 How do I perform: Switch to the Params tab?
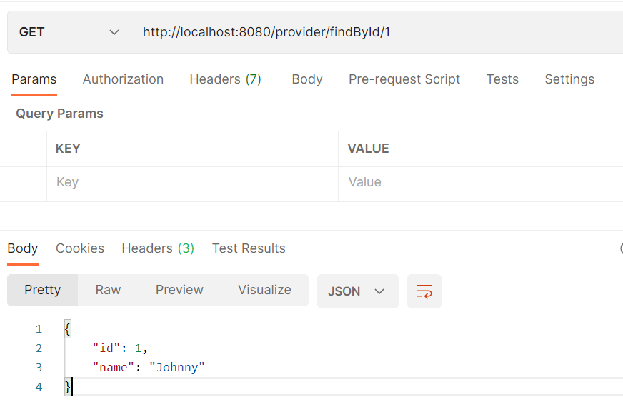[x=34, y=79]
